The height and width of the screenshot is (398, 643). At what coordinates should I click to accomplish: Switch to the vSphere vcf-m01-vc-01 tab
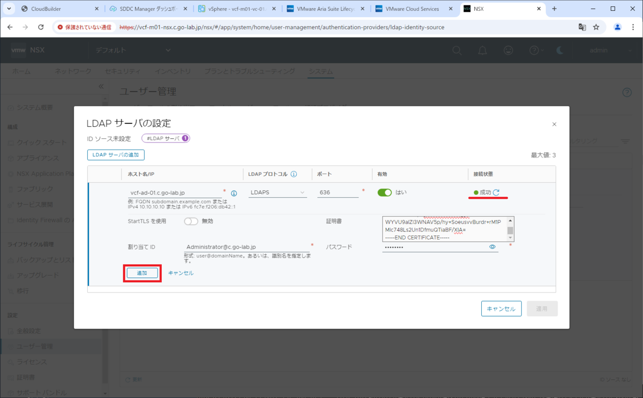pyautogui.click(x=236, y=9)
